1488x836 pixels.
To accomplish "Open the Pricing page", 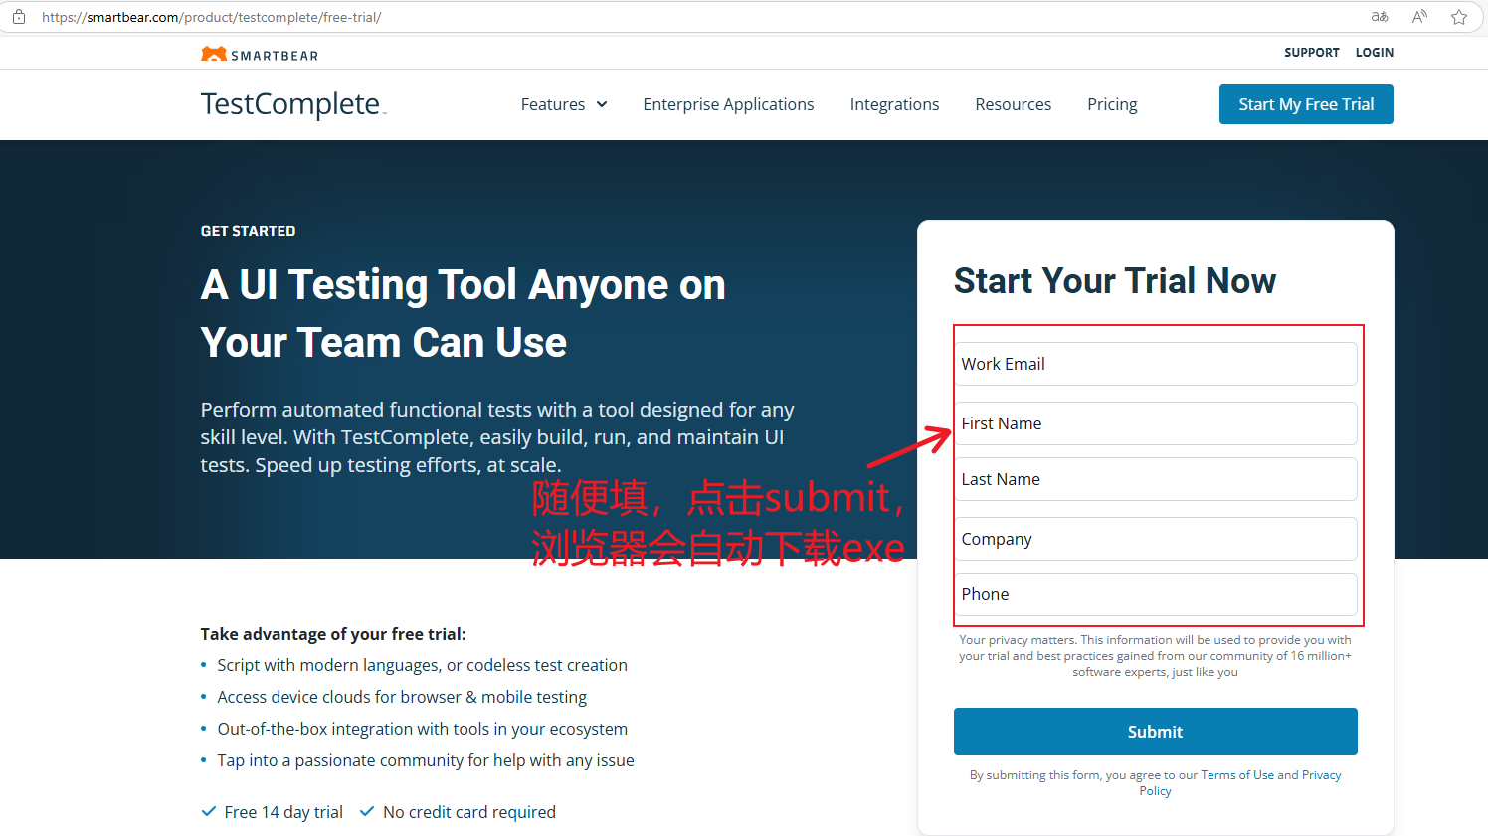I will tap(1112, 104).
